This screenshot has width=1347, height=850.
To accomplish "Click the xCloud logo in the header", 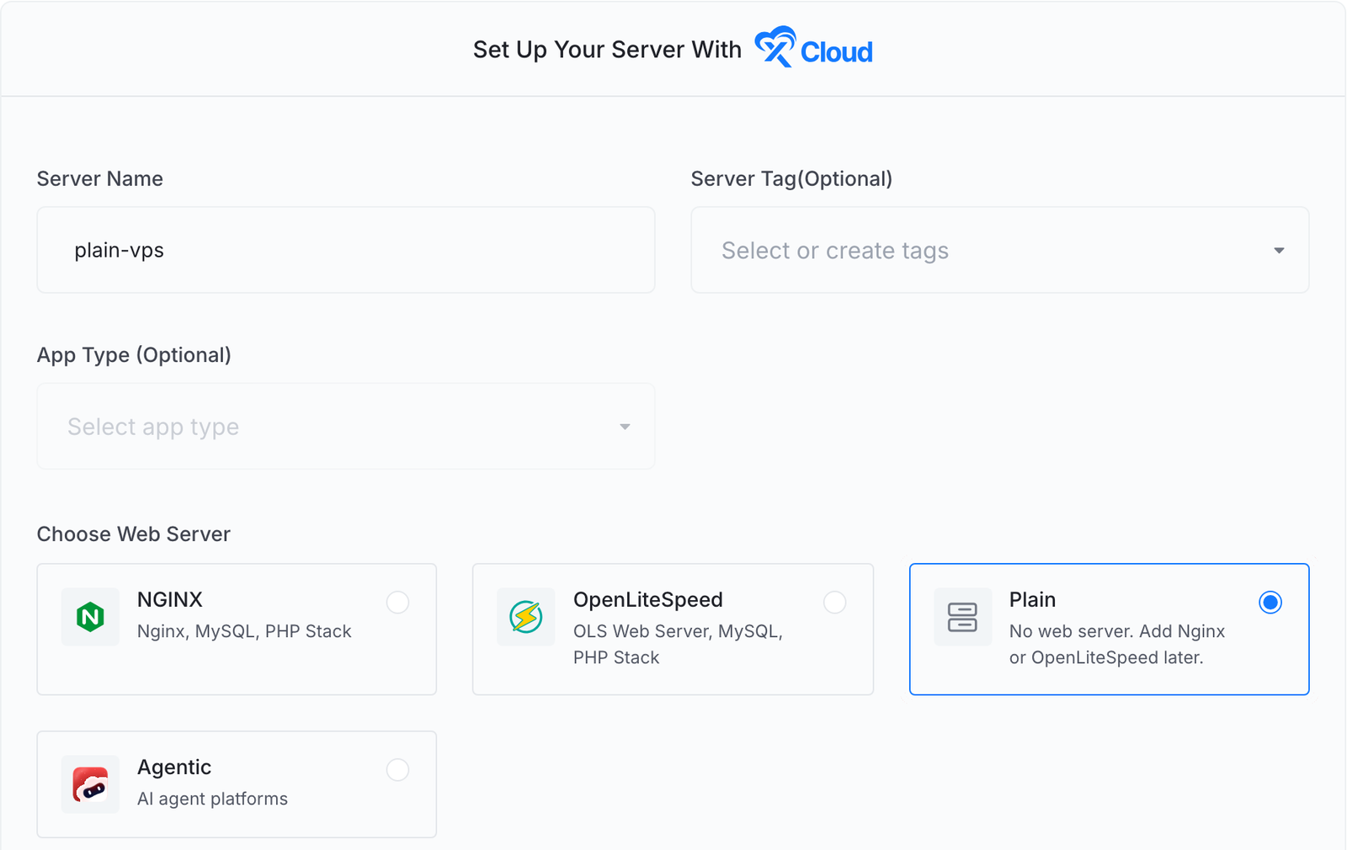I will pos(813,47).
